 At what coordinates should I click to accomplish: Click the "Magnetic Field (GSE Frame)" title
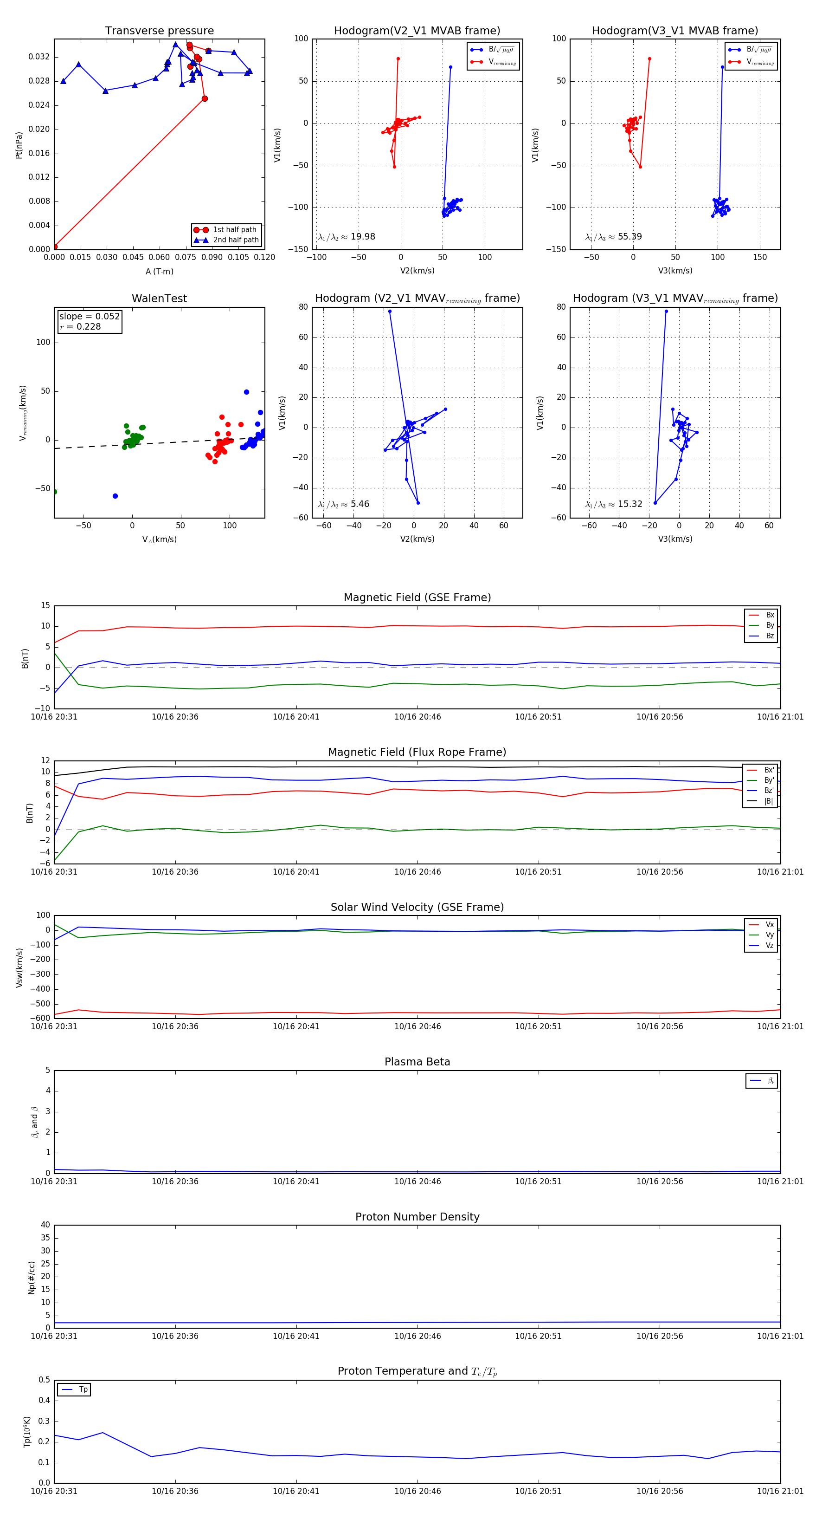[417, 597]
